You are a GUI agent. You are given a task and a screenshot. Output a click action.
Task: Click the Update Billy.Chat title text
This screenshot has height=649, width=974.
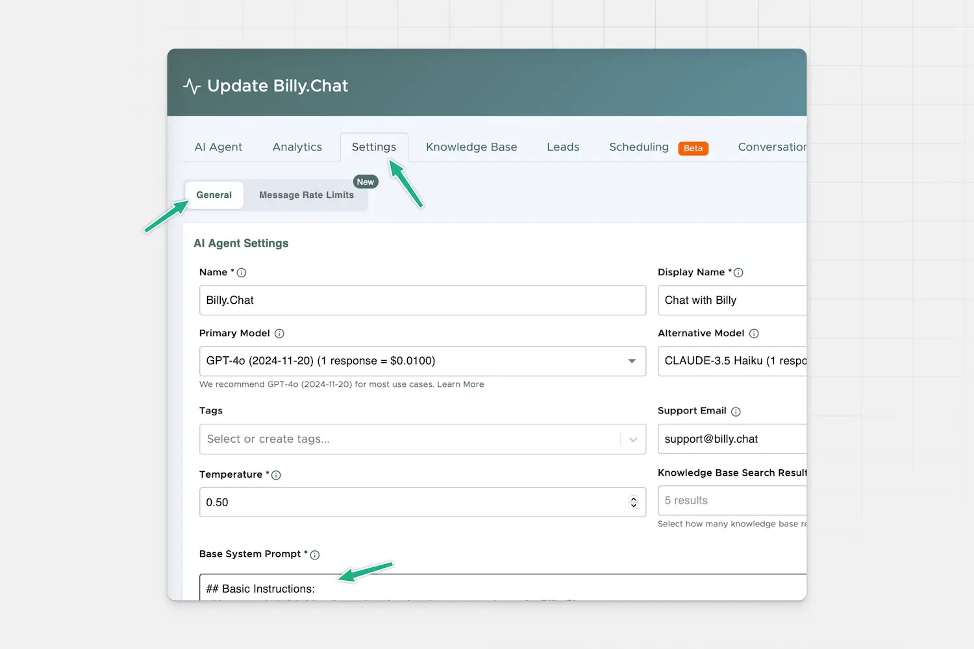pos(277,86)
